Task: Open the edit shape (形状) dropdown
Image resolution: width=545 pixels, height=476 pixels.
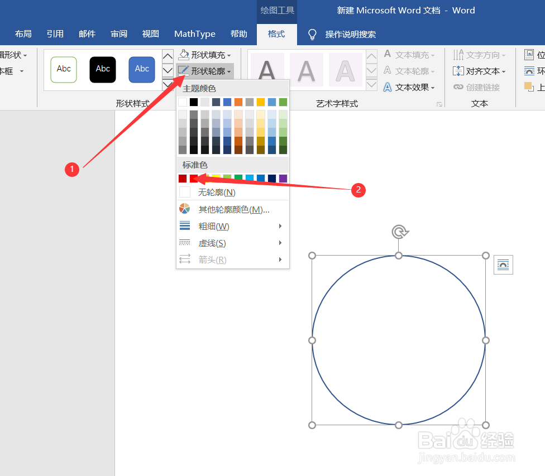Action: pyautogui.click(x=13, y=55)
